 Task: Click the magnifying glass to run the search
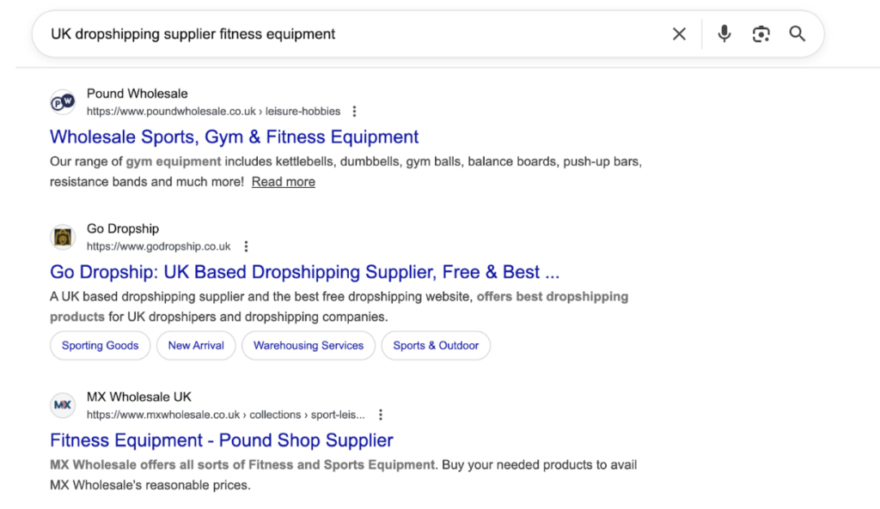(x=797, y=33)
